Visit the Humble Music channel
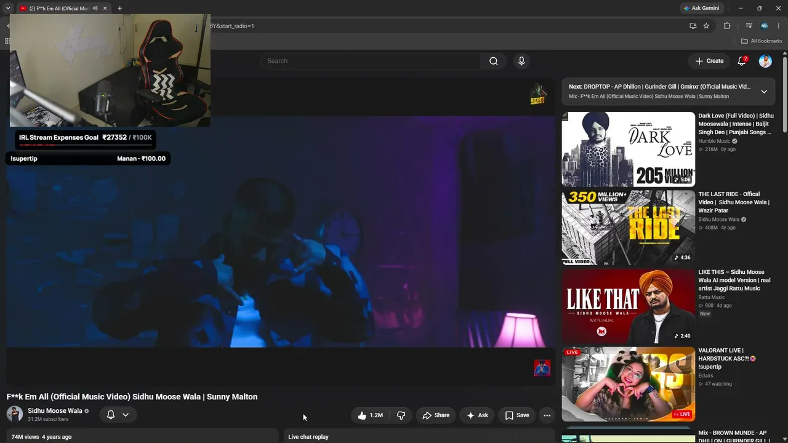Viewport: 788px width, 443px height. (714, 141)
